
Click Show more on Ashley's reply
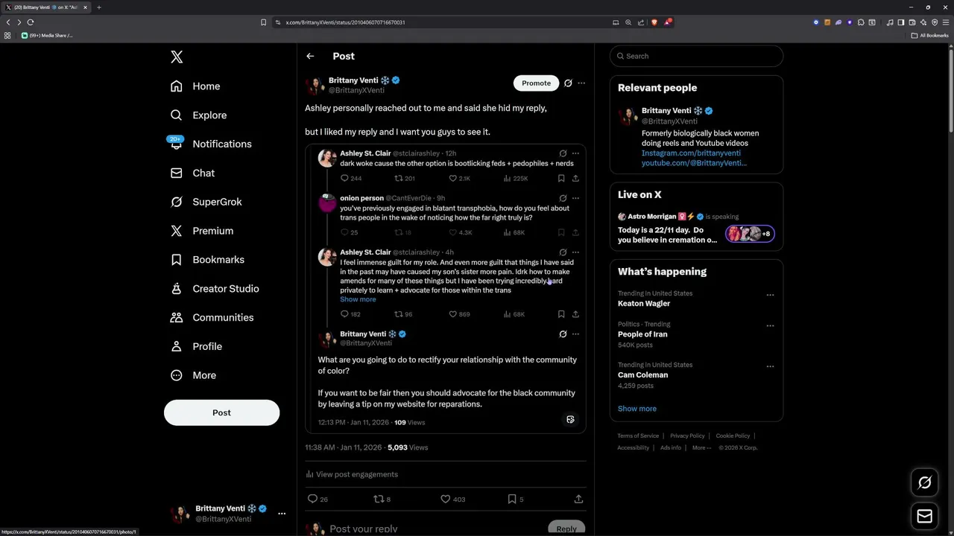(358, 299)
